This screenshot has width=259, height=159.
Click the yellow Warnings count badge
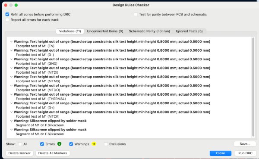(x=94, y=144)
